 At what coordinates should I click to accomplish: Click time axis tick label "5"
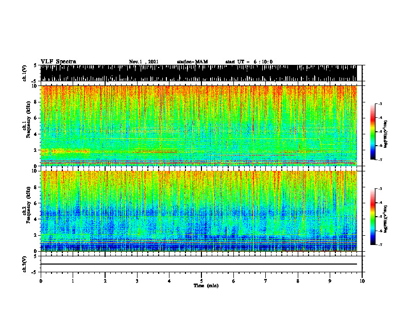coord(201,281)
